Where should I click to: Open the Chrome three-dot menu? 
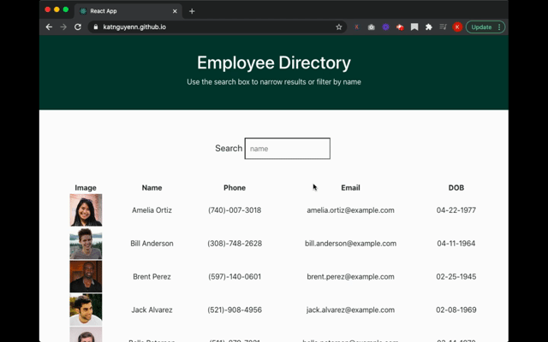[499, 27]
